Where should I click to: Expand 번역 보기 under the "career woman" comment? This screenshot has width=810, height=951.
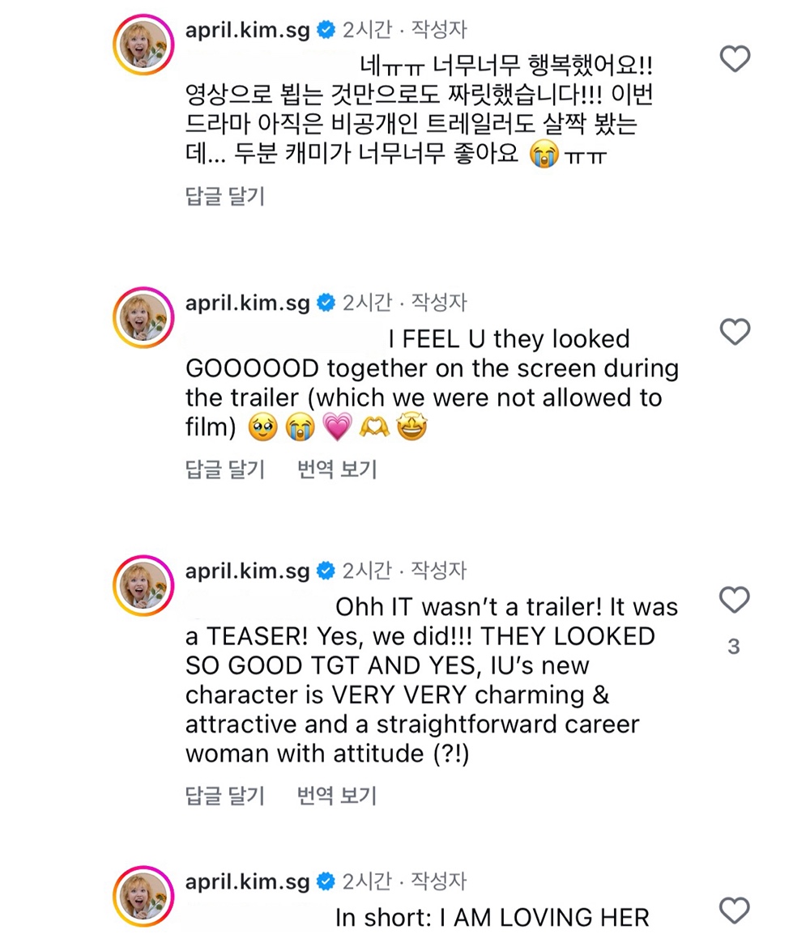[337, 796]
